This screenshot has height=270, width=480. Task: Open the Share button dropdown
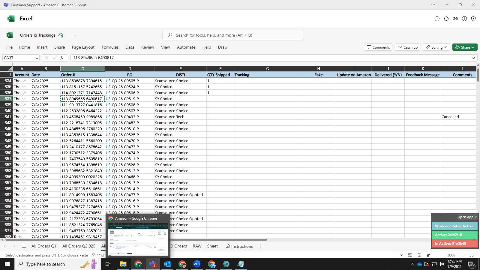pyautogui.click(x=465, y=47)
